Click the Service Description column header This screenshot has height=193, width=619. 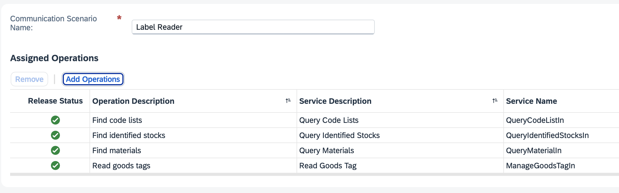point(335,101)
